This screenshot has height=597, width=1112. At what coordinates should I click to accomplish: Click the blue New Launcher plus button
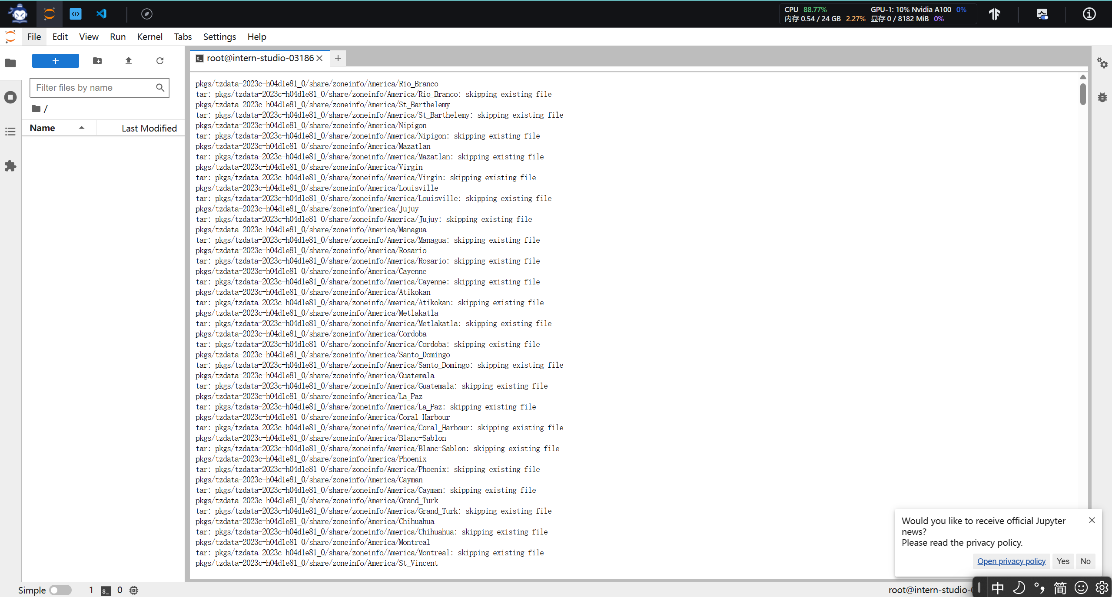[x=56, y=61]
